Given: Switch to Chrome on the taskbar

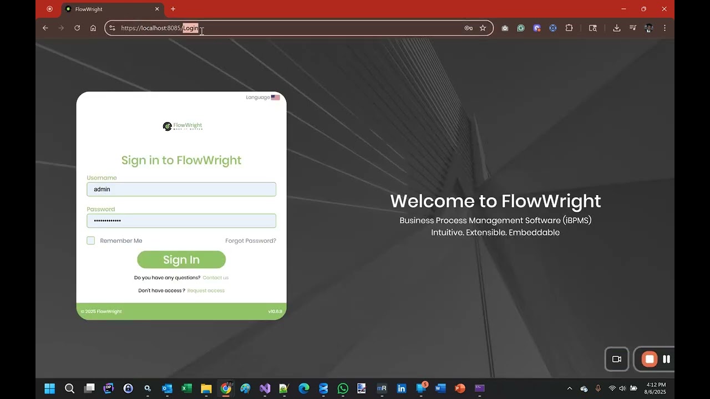Looking at the screenshot, I should [226, 388].
